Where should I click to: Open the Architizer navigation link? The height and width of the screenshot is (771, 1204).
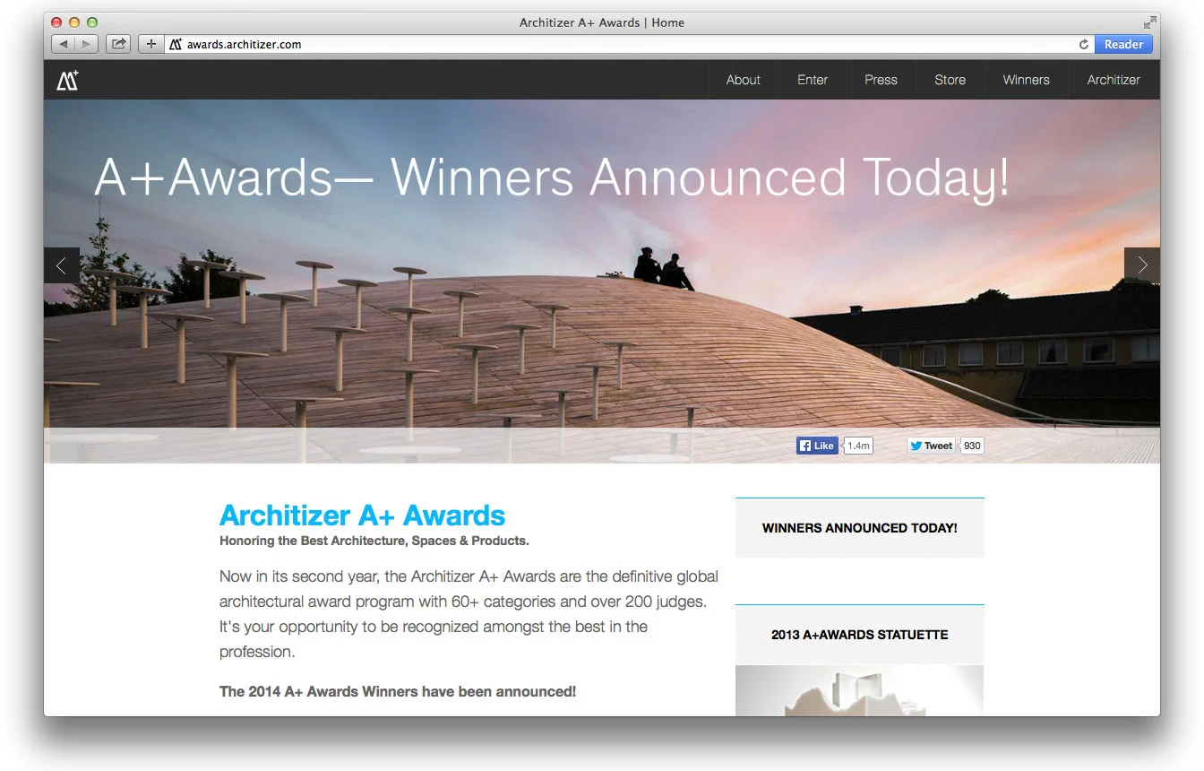click(x=1114, y=80)
